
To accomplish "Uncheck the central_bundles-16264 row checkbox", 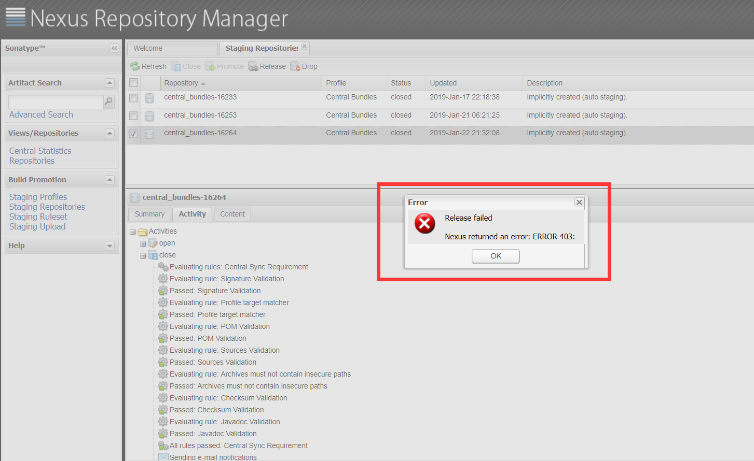I will coord(133,134).
